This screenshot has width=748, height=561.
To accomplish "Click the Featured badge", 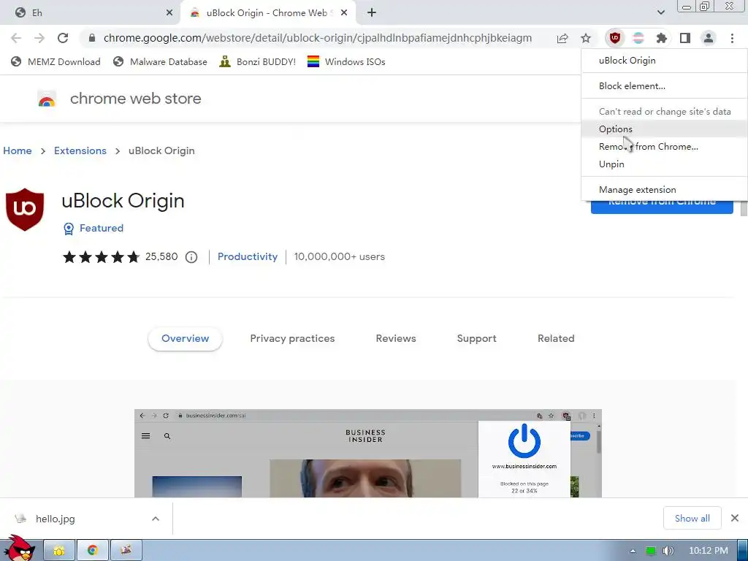I will tap(93, 229).
